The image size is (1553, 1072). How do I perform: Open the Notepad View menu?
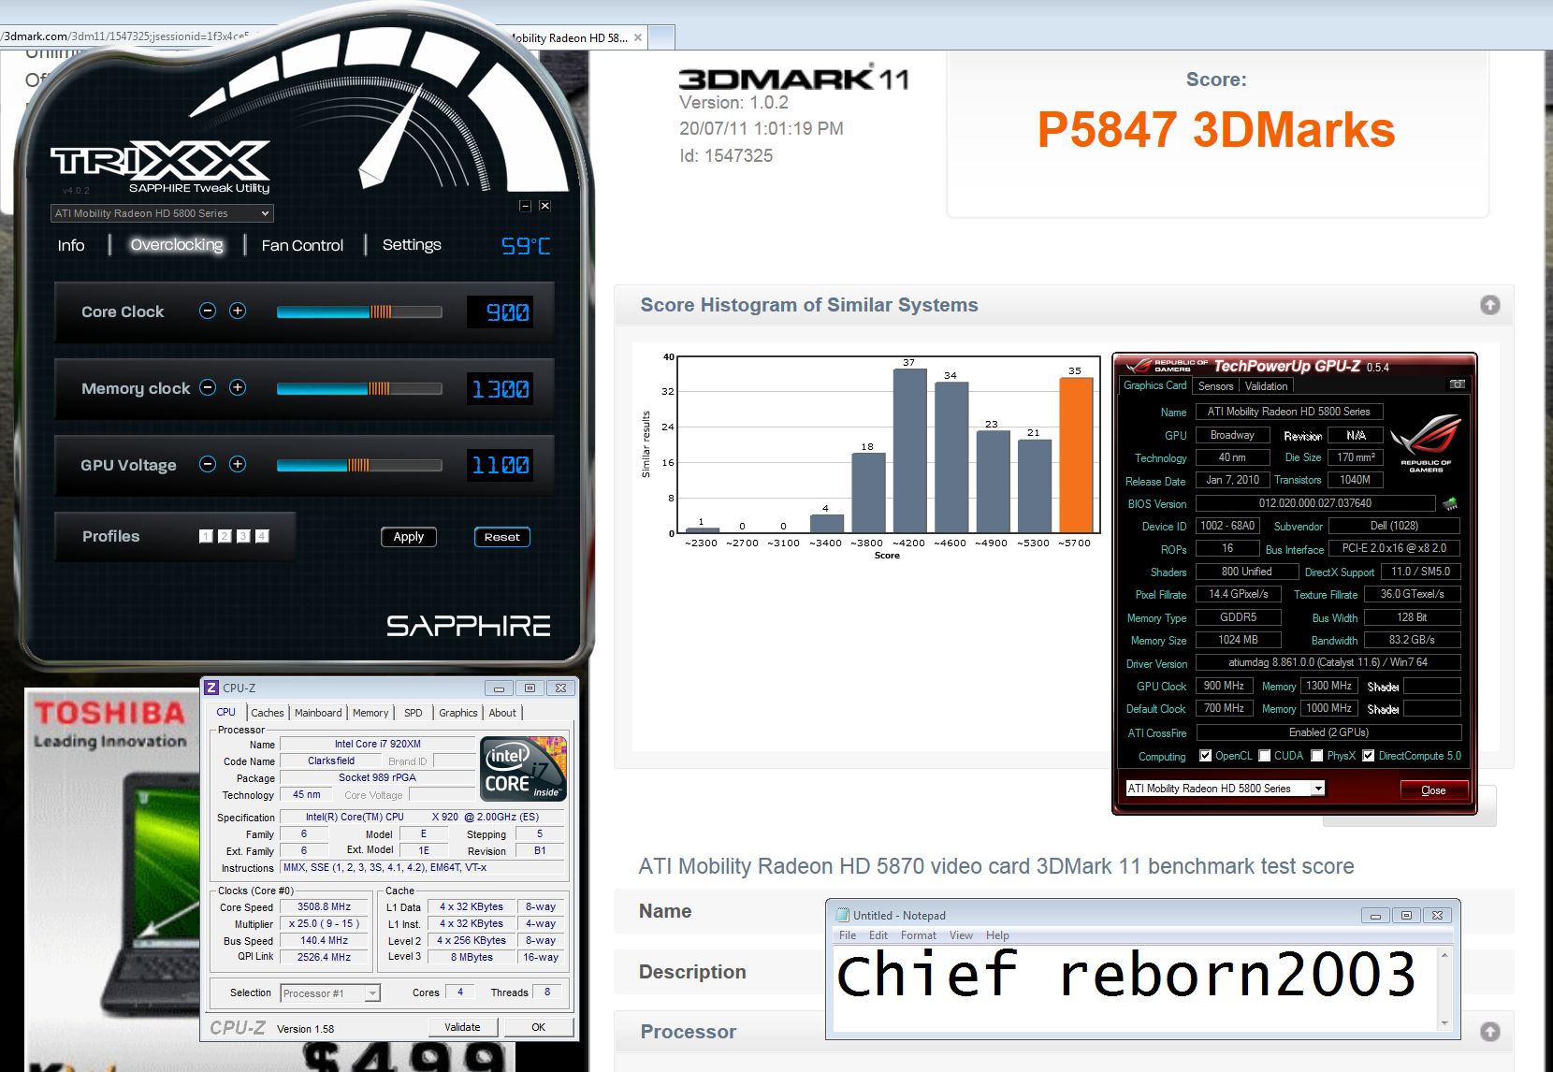[x=961, y=935]
